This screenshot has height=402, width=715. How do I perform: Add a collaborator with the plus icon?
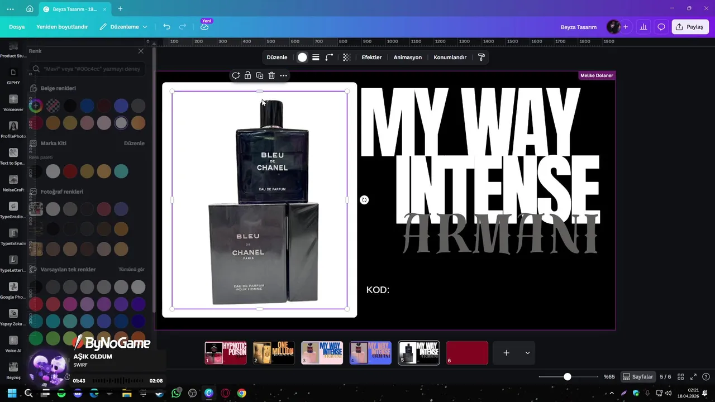pyautogui.click(x=626, y=27)
